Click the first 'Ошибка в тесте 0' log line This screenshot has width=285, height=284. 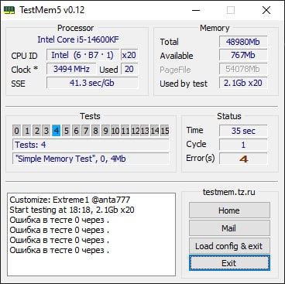click(x=59, y=220)
